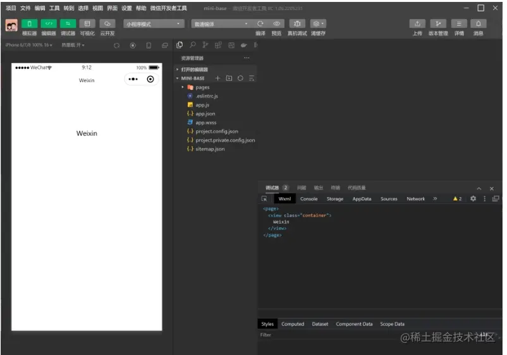Toggle the editor (编辑器) panel button
This screenshot has width=507, height=355.
point(49,23)
